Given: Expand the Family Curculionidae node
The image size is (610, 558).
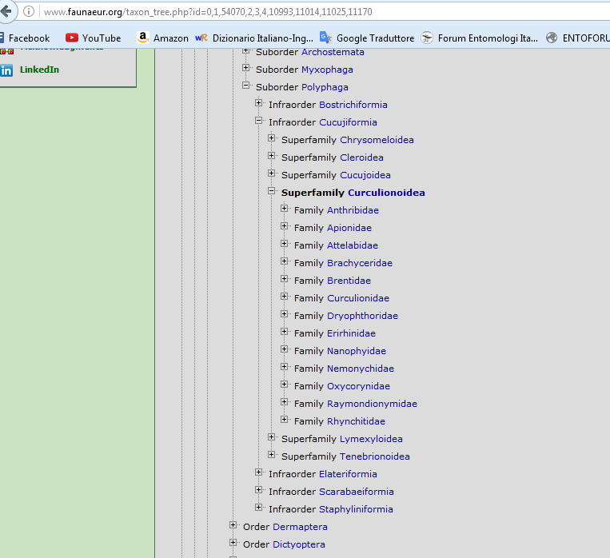Looking at the screenshot, I should point(285,297).
